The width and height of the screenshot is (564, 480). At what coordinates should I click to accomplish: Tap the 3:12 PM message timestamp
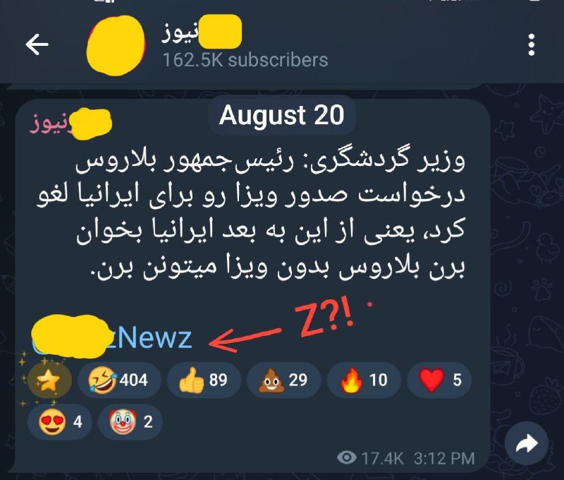pos(444,458)
